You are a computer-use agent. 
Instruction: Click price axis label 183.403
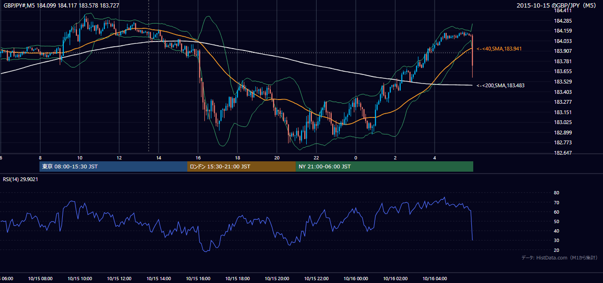click(x=563, y=92)
